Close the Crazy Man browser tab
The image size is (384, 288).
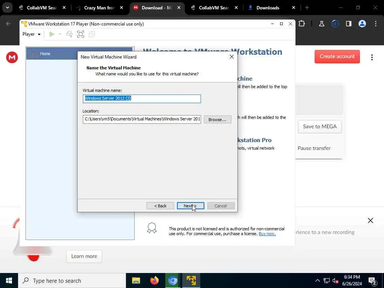121,7
